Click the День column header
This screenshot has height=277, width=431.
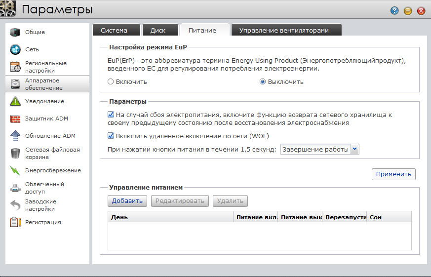click(170, 217)
